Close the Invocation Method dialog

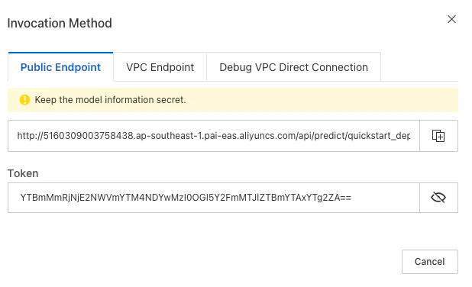pos(451,19)
